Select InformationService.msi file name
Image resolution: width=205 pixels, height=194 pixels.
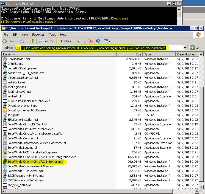(23, 78)
